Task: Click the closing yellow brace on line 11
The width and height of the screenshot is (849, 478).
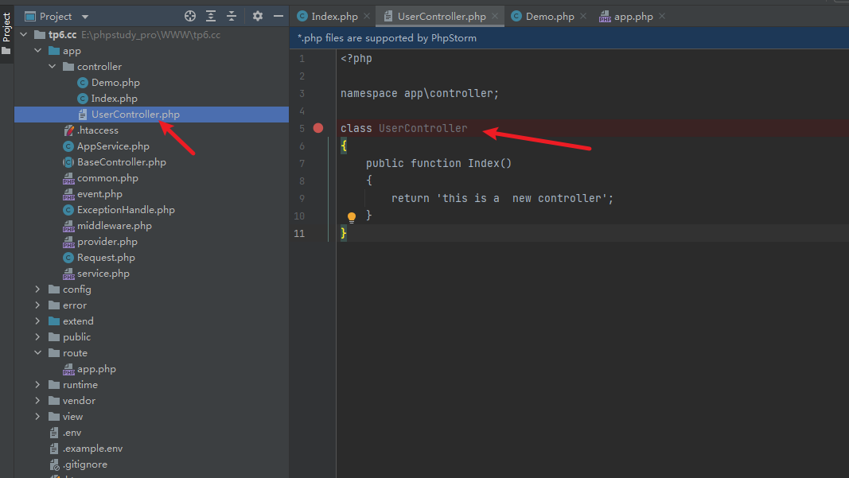Action: (343, 233)
